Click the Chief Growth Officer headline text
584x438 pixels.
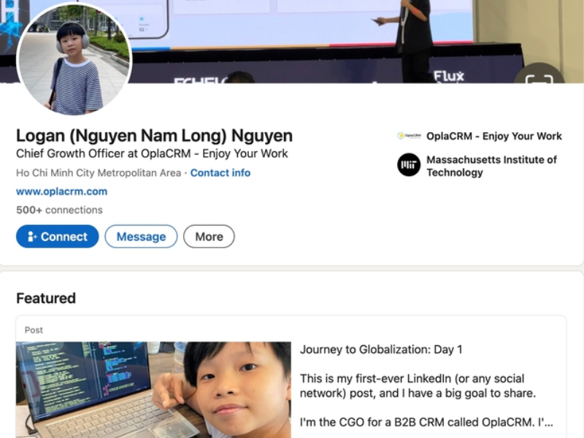[x=152, y=153]
